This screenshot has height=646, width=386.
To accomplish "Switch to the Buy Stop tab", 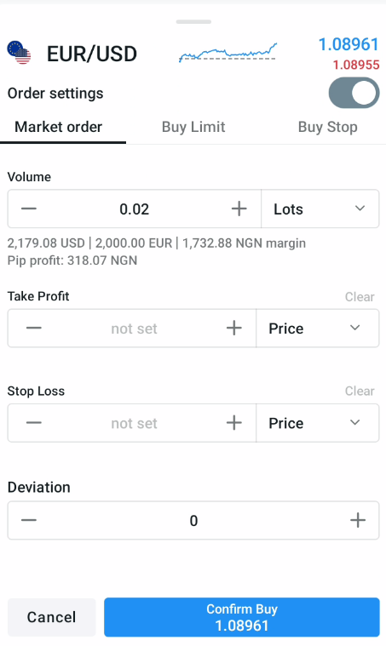I will [328, 127].
